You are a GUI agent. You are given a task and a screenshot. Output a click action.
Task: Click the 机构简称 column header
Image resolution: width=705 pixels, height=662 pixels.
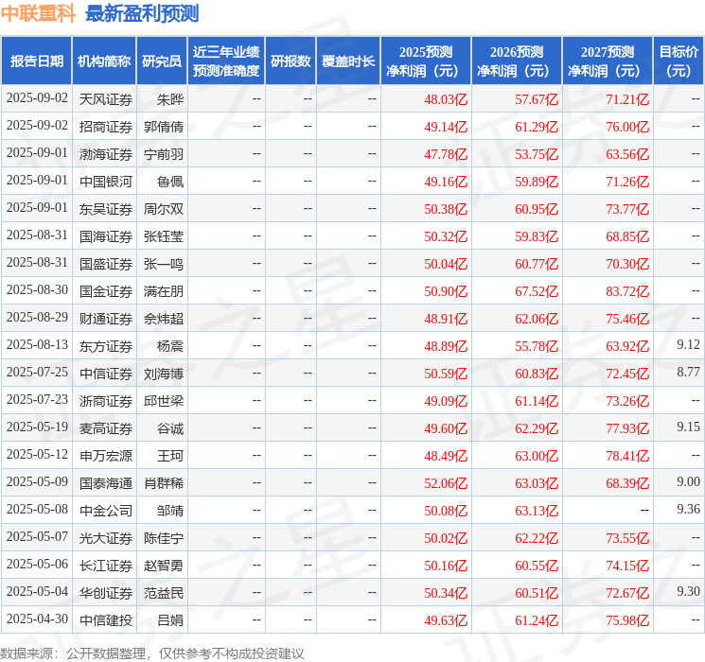tap(104, 61)
